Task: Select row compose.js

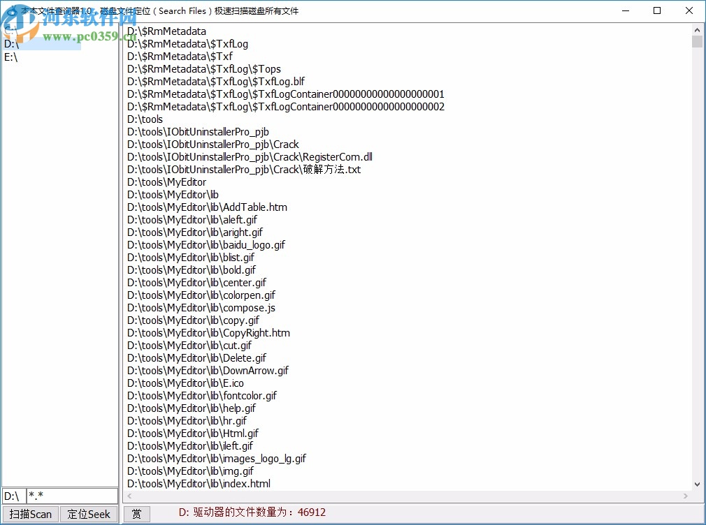Action: pyautogui.click(x=201, y=308)
